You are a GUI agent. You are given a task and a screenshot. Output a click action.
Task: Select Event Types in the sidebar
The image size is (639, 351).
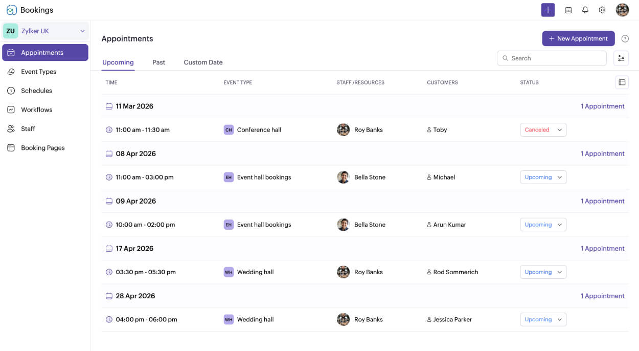[x=38, y=72]
